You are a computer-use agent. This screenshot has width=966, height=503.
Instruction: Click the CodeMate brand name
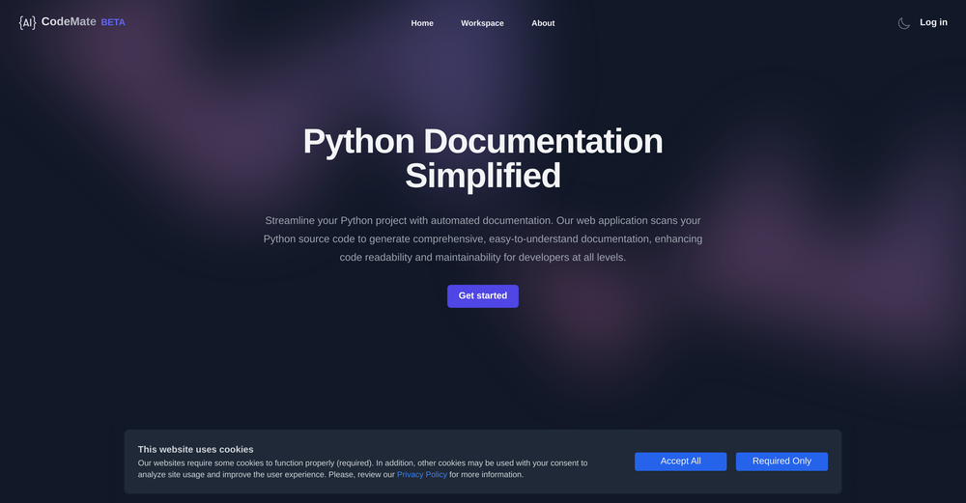pos(69,22)
